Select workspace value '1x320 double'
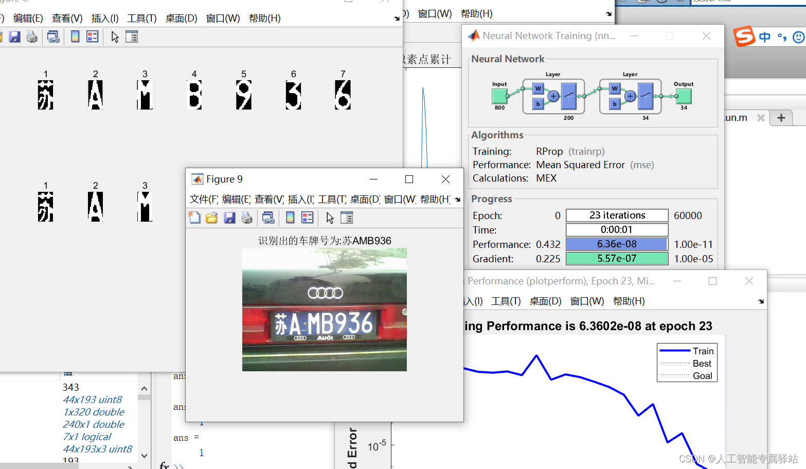This screenshot has width=806, height=469. (94, 412)
